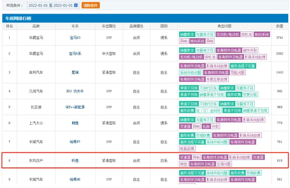Select 华晨宝马 in the 宝马X3 row
The width and height of the screenshot is (290, 188).
[x=36, y=38]
